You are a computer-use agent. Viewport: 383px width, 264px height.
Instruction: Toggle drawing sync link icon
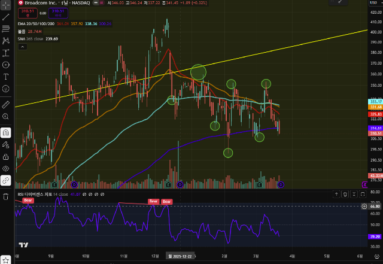[x=5, y=180]
